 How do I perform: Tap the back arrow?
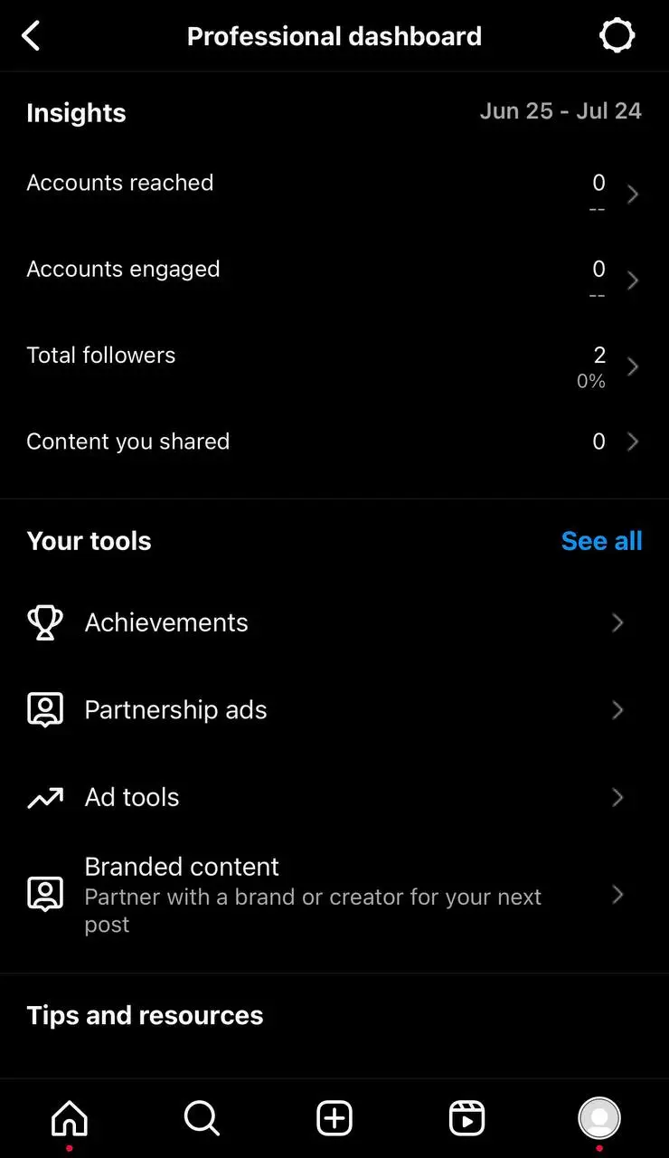[32, 35]
